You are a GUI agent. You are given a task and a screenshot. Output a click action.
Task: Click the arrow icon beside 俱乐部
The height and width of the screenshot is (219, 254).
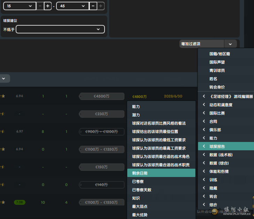(x=204, y=130)
